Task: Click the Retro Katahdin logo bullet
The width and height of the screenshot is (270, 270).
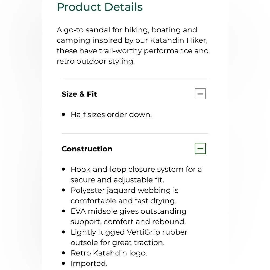Action: [x=109, y=253]
